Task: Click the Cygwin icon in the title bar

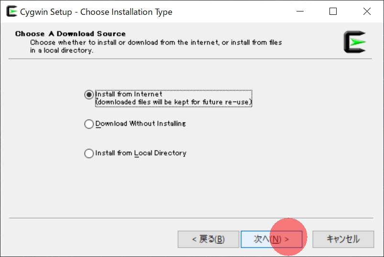Action: (x=11, y=11)
